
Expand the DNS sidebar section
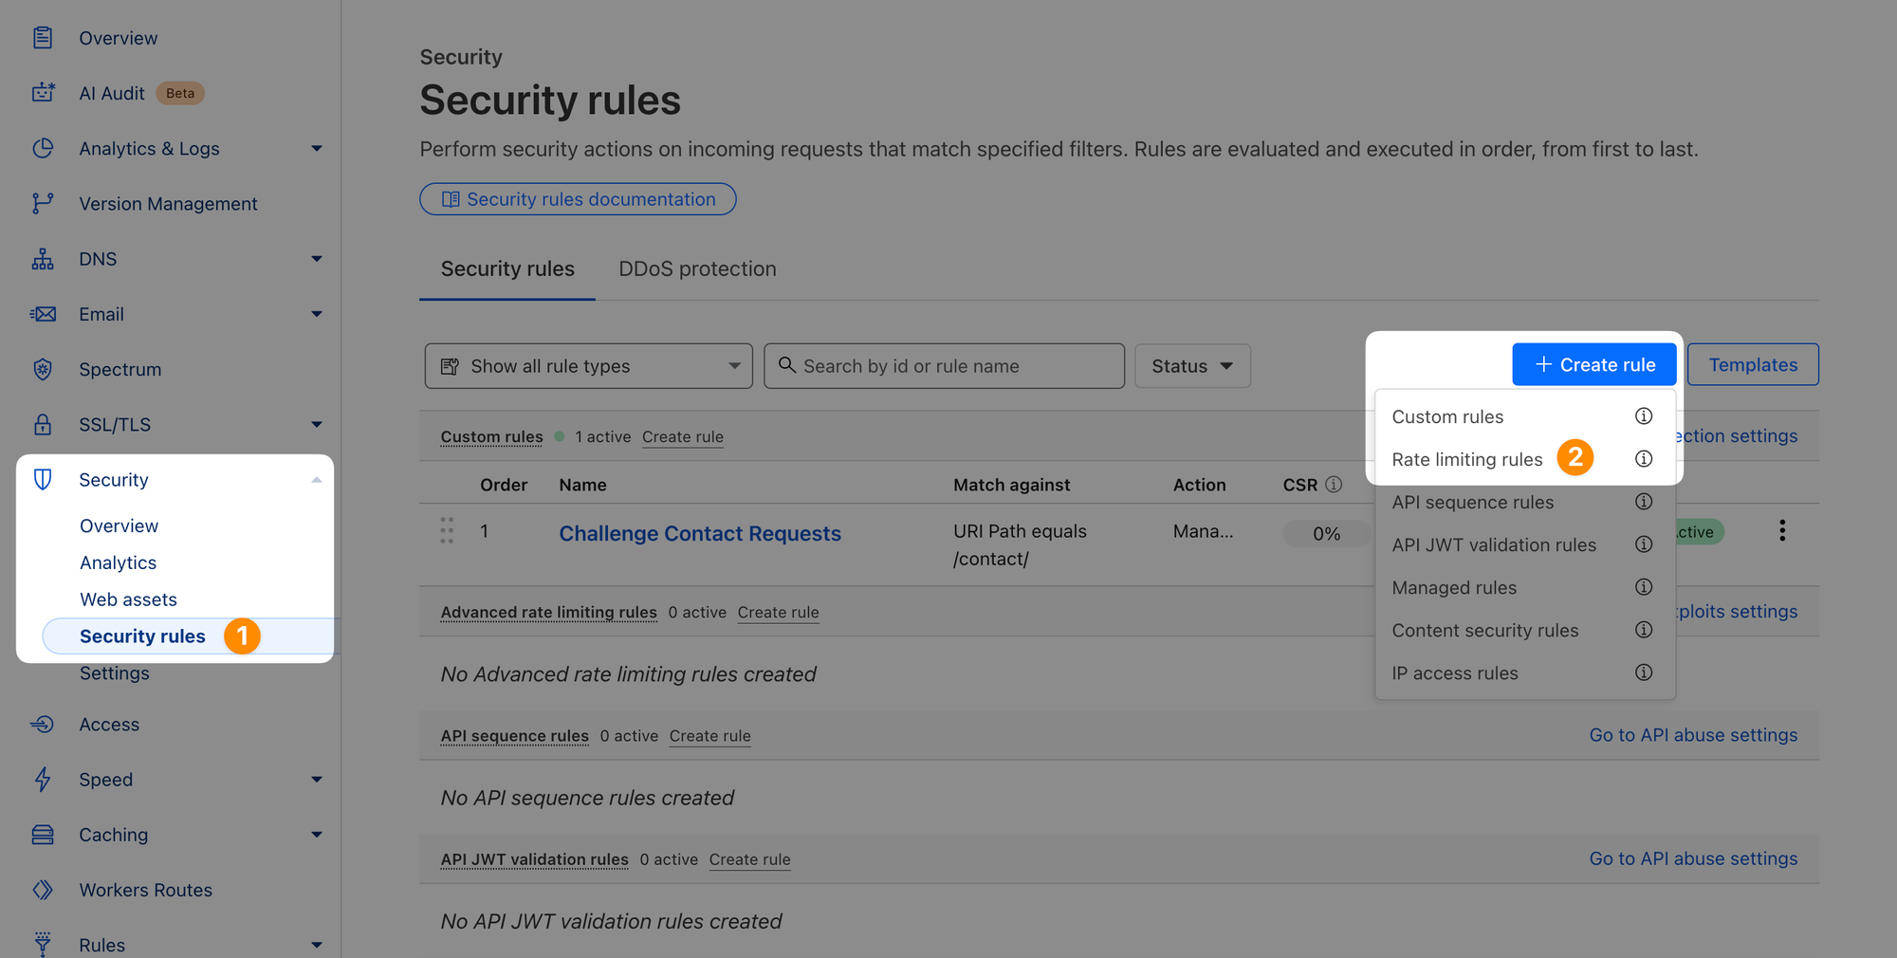tap(317, 259)
